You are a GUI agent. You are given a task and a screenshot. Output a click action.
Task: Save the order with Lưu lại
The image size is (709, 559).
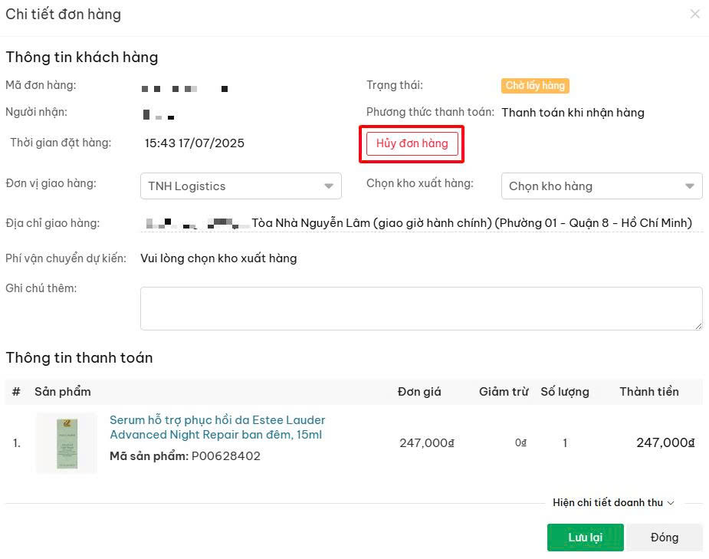(585, 538)
